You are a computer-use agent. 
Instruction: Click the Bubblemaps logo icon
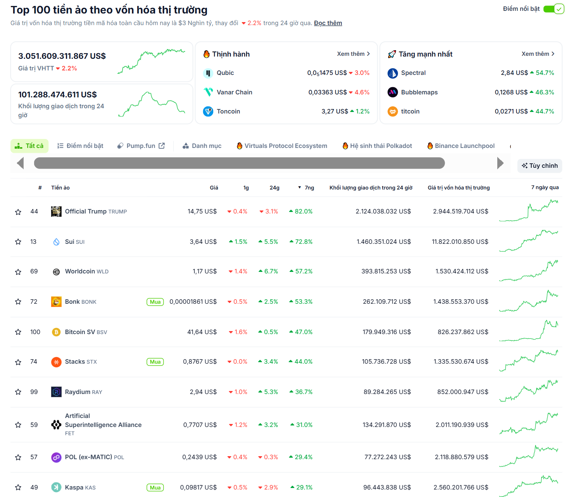392,92
